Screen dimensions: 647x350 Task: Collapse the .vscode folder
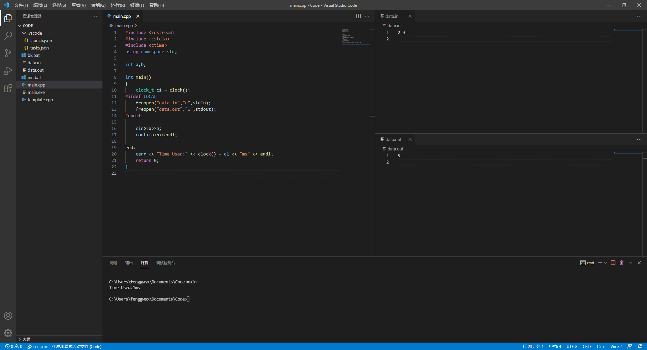24,33
